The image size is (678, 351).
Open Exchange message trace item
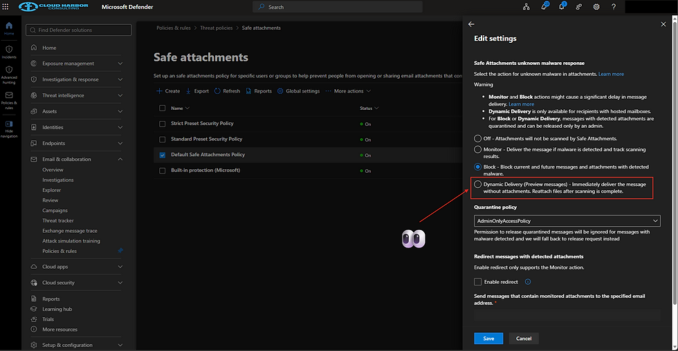[70, 231]
